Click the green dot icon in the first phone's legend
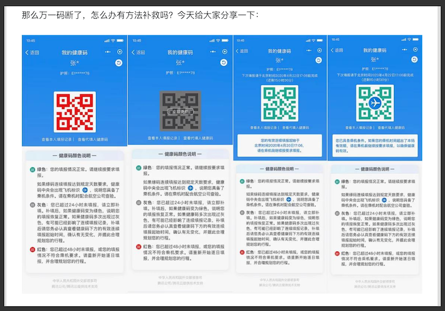This screenshot has height=311, width=445. point(33,170)
